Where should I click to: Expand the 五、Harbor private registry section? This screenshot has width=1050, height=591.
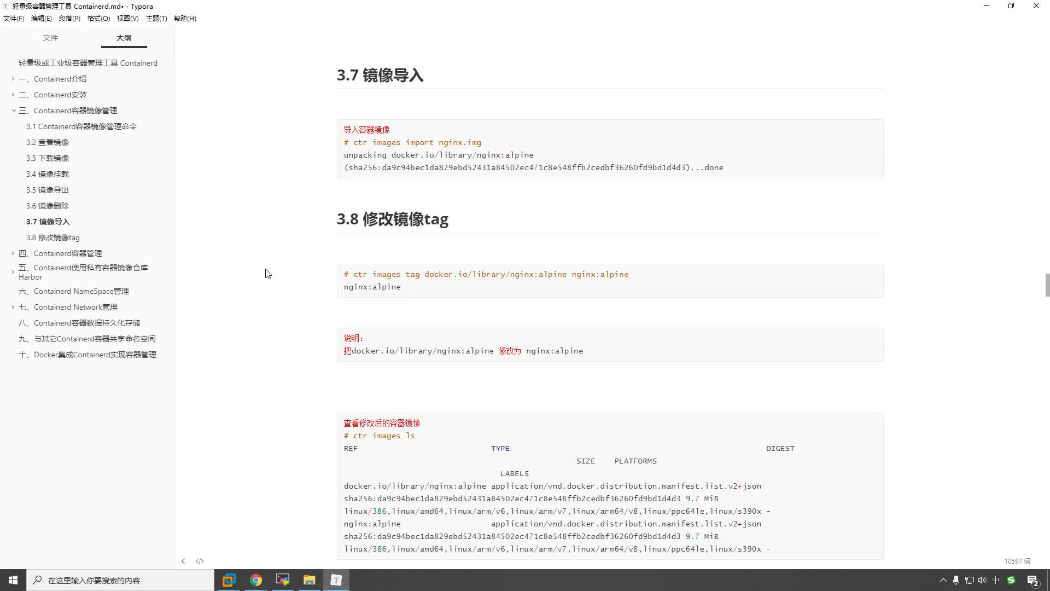click(13, 272)
